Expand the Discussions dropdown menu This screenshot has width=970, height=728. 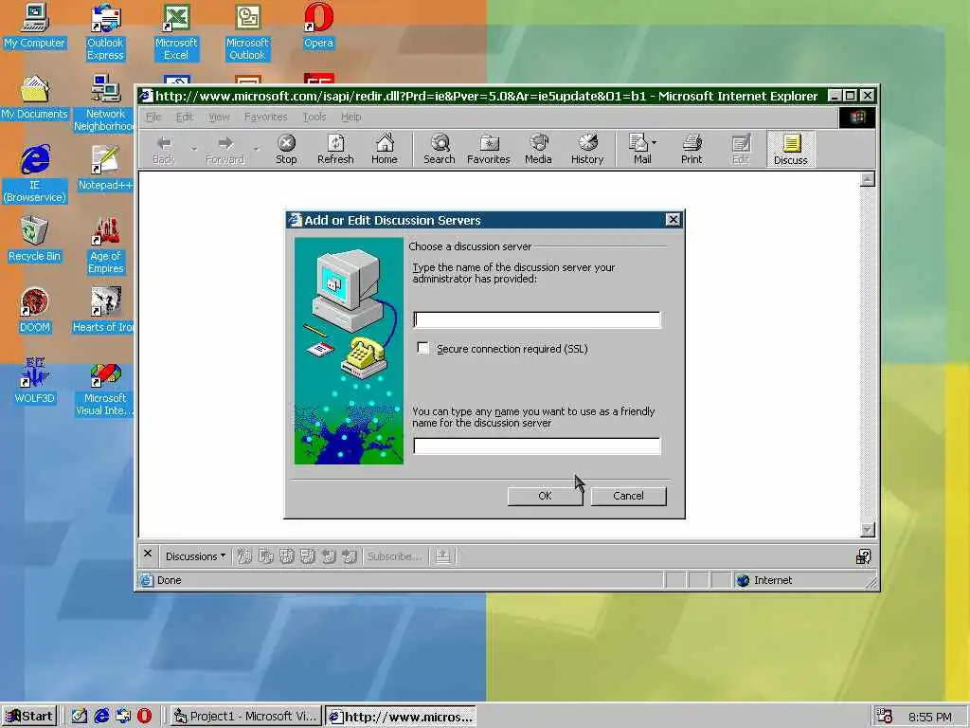click(x=195, y=555)
